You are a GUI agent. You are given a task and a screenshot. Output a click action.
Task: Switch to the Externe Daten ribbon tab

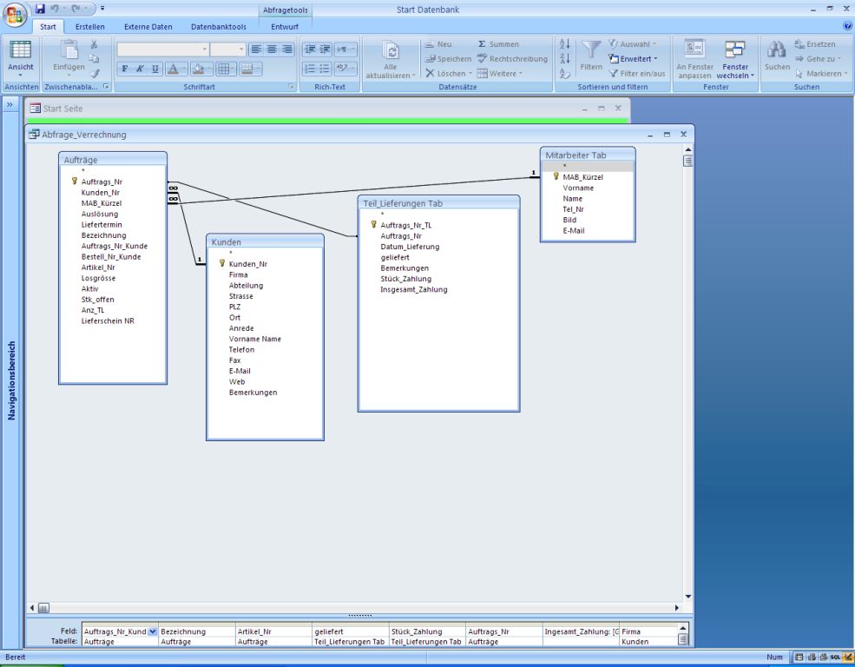click(x=148, y=26)
